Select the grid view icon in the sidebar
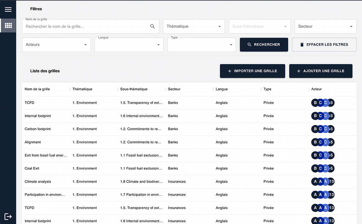Screen dimensions: 362x224 8,25
